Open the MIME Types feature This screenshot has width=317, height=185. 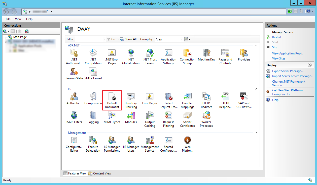pyautogui.click(x=112, y=117)
